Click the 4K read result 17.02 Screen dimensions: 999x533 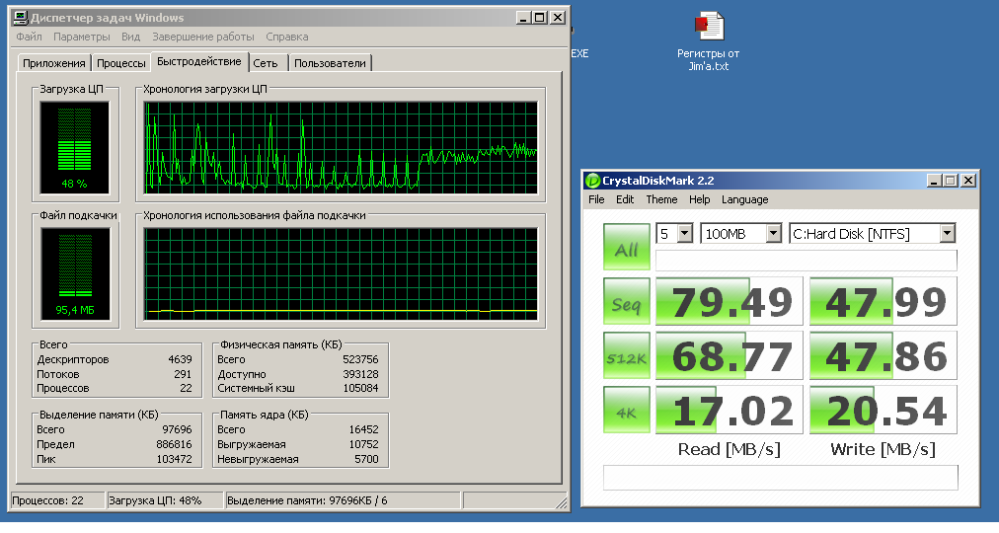[730, 410]
